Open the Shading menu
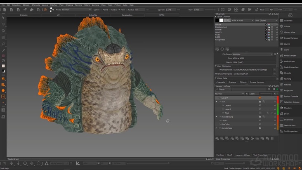302x170 pixels. [69, 5]
